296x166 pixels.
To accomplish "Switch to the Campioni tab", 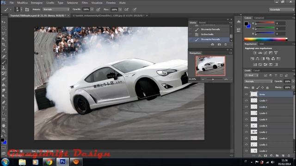I will [x=259, y=18].
